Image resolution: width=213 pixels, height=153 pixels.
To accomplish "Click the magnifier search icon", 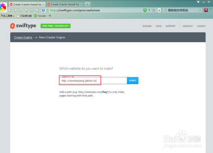I will tap(200, 10).
